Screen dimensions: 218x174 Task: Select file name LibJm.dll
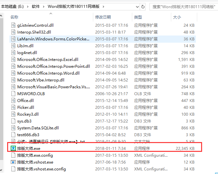(x=25, y=46)
